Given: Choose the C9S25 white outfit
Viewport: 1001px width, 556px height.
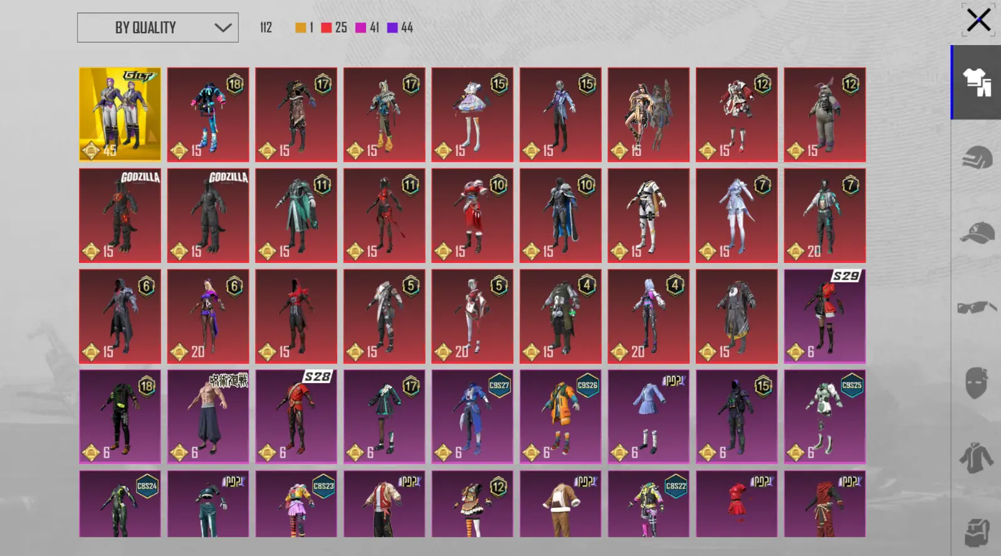Looking at the screenshot, I should [x=825, y=417].
